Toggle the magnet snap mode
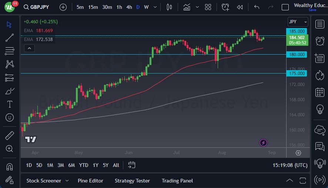The height and width of the screenshot is (188, 328). pos(10,167)
